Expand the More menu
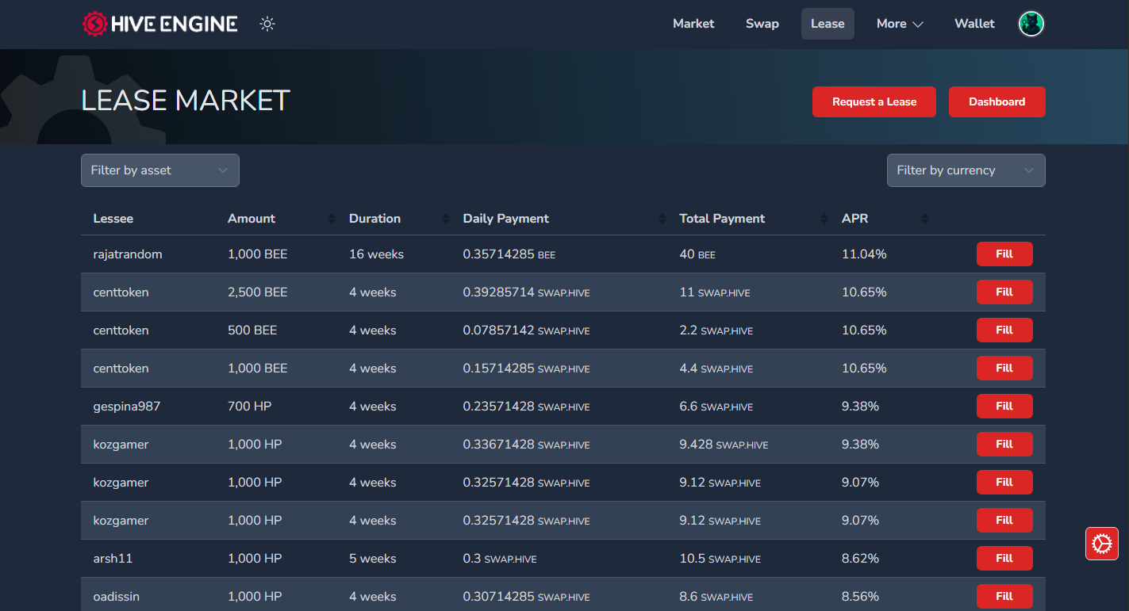 click(900, 24)
